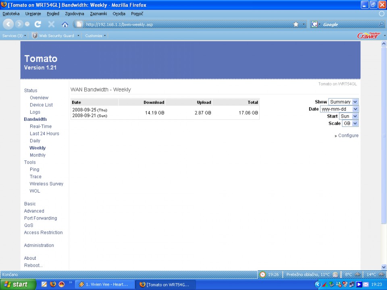Open the Datoteka menu

(x=11, y=14)
